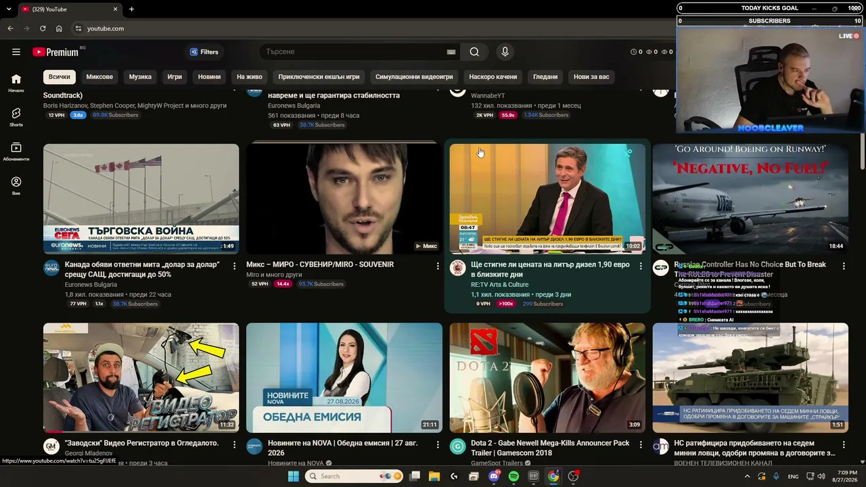Select the Наскоро качени chip
Viewport: 866px width, 487px height.
tap(493, 76)
